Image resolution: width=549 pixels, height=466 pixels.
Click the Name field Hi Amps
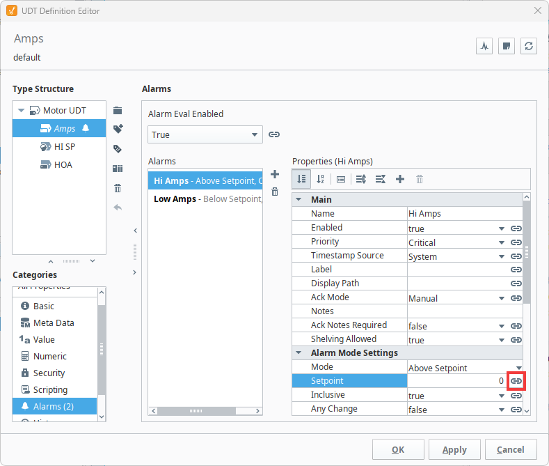click(x=465, y=214)
